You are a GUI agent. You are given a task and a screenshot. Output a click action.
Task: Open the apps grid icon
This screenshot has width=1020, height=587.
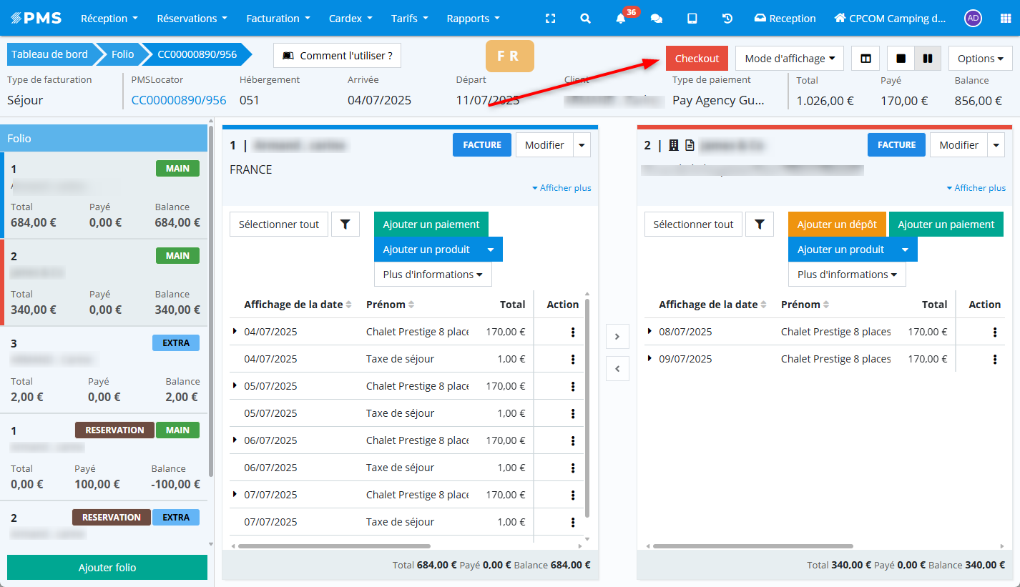(x=1005, y=19)
